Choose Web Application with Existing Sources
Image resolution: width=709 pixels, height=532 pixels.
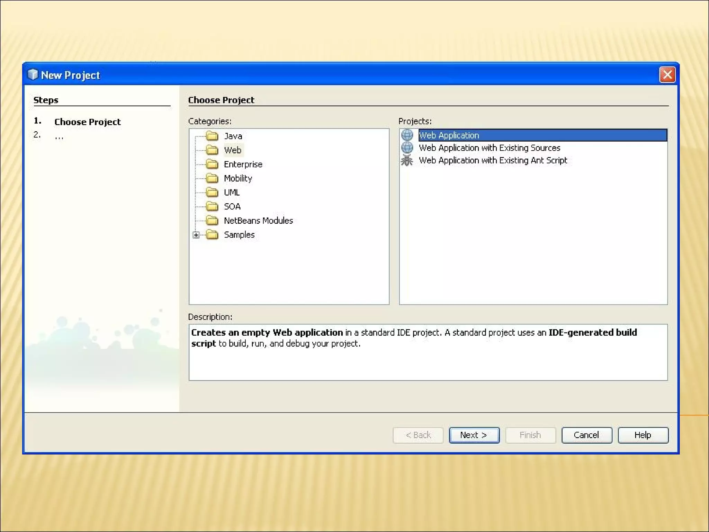[489, 148]
